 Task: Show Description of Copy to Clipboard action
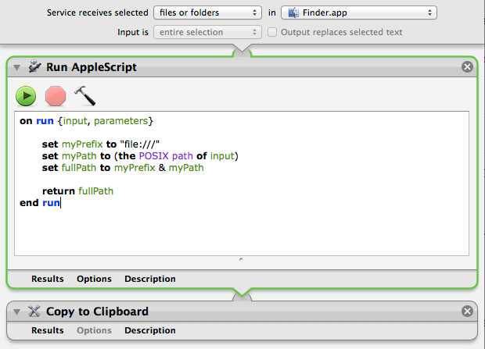pos(150,330)
